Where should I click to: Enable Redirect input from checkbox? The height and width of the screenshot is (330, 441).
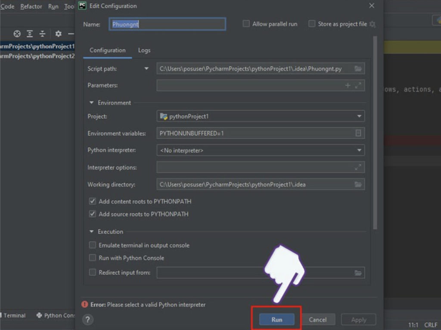[x=92, y=272]
